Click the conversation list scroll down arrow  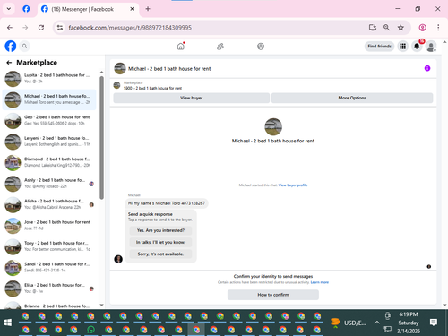(101, 305)
